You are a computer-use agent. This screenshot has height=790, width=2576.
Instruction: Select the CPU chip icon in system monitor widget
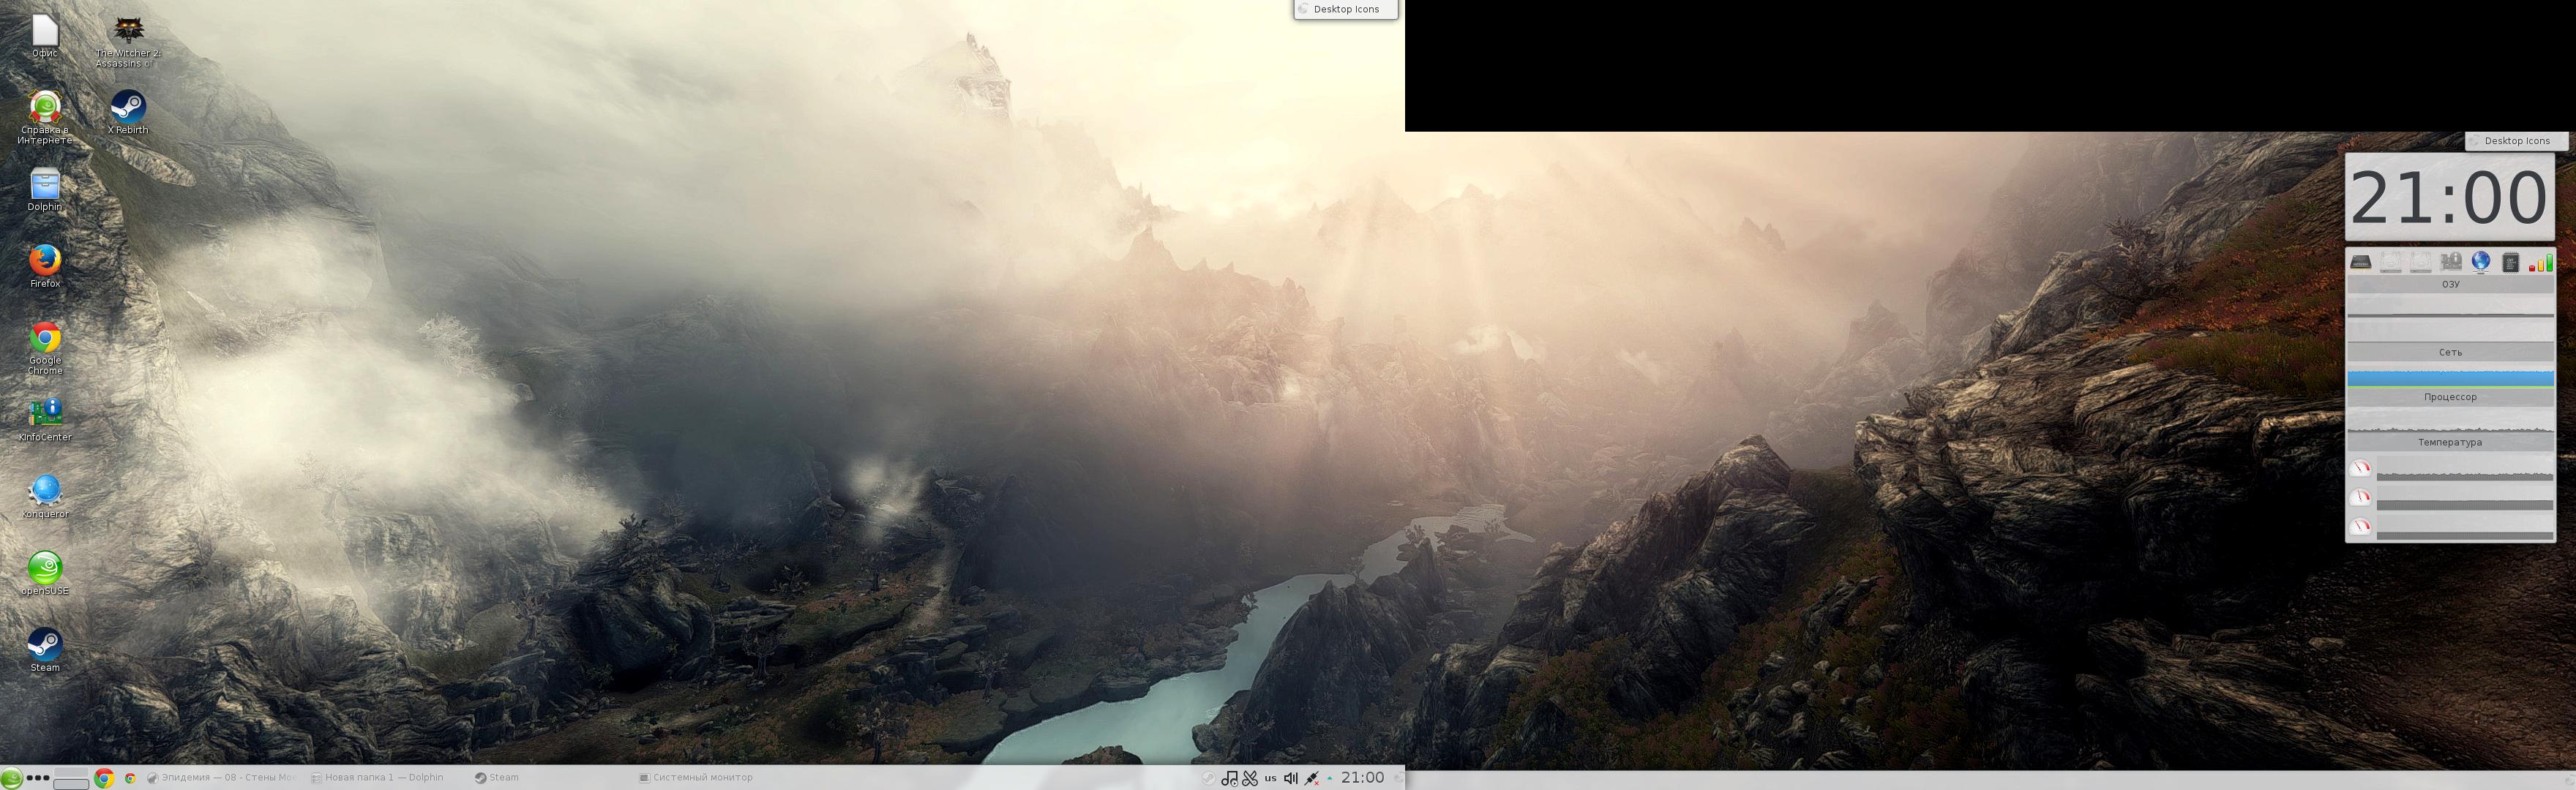2510,263
